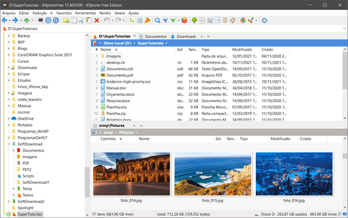Create a new folder from toolbar

click(66, 21)
